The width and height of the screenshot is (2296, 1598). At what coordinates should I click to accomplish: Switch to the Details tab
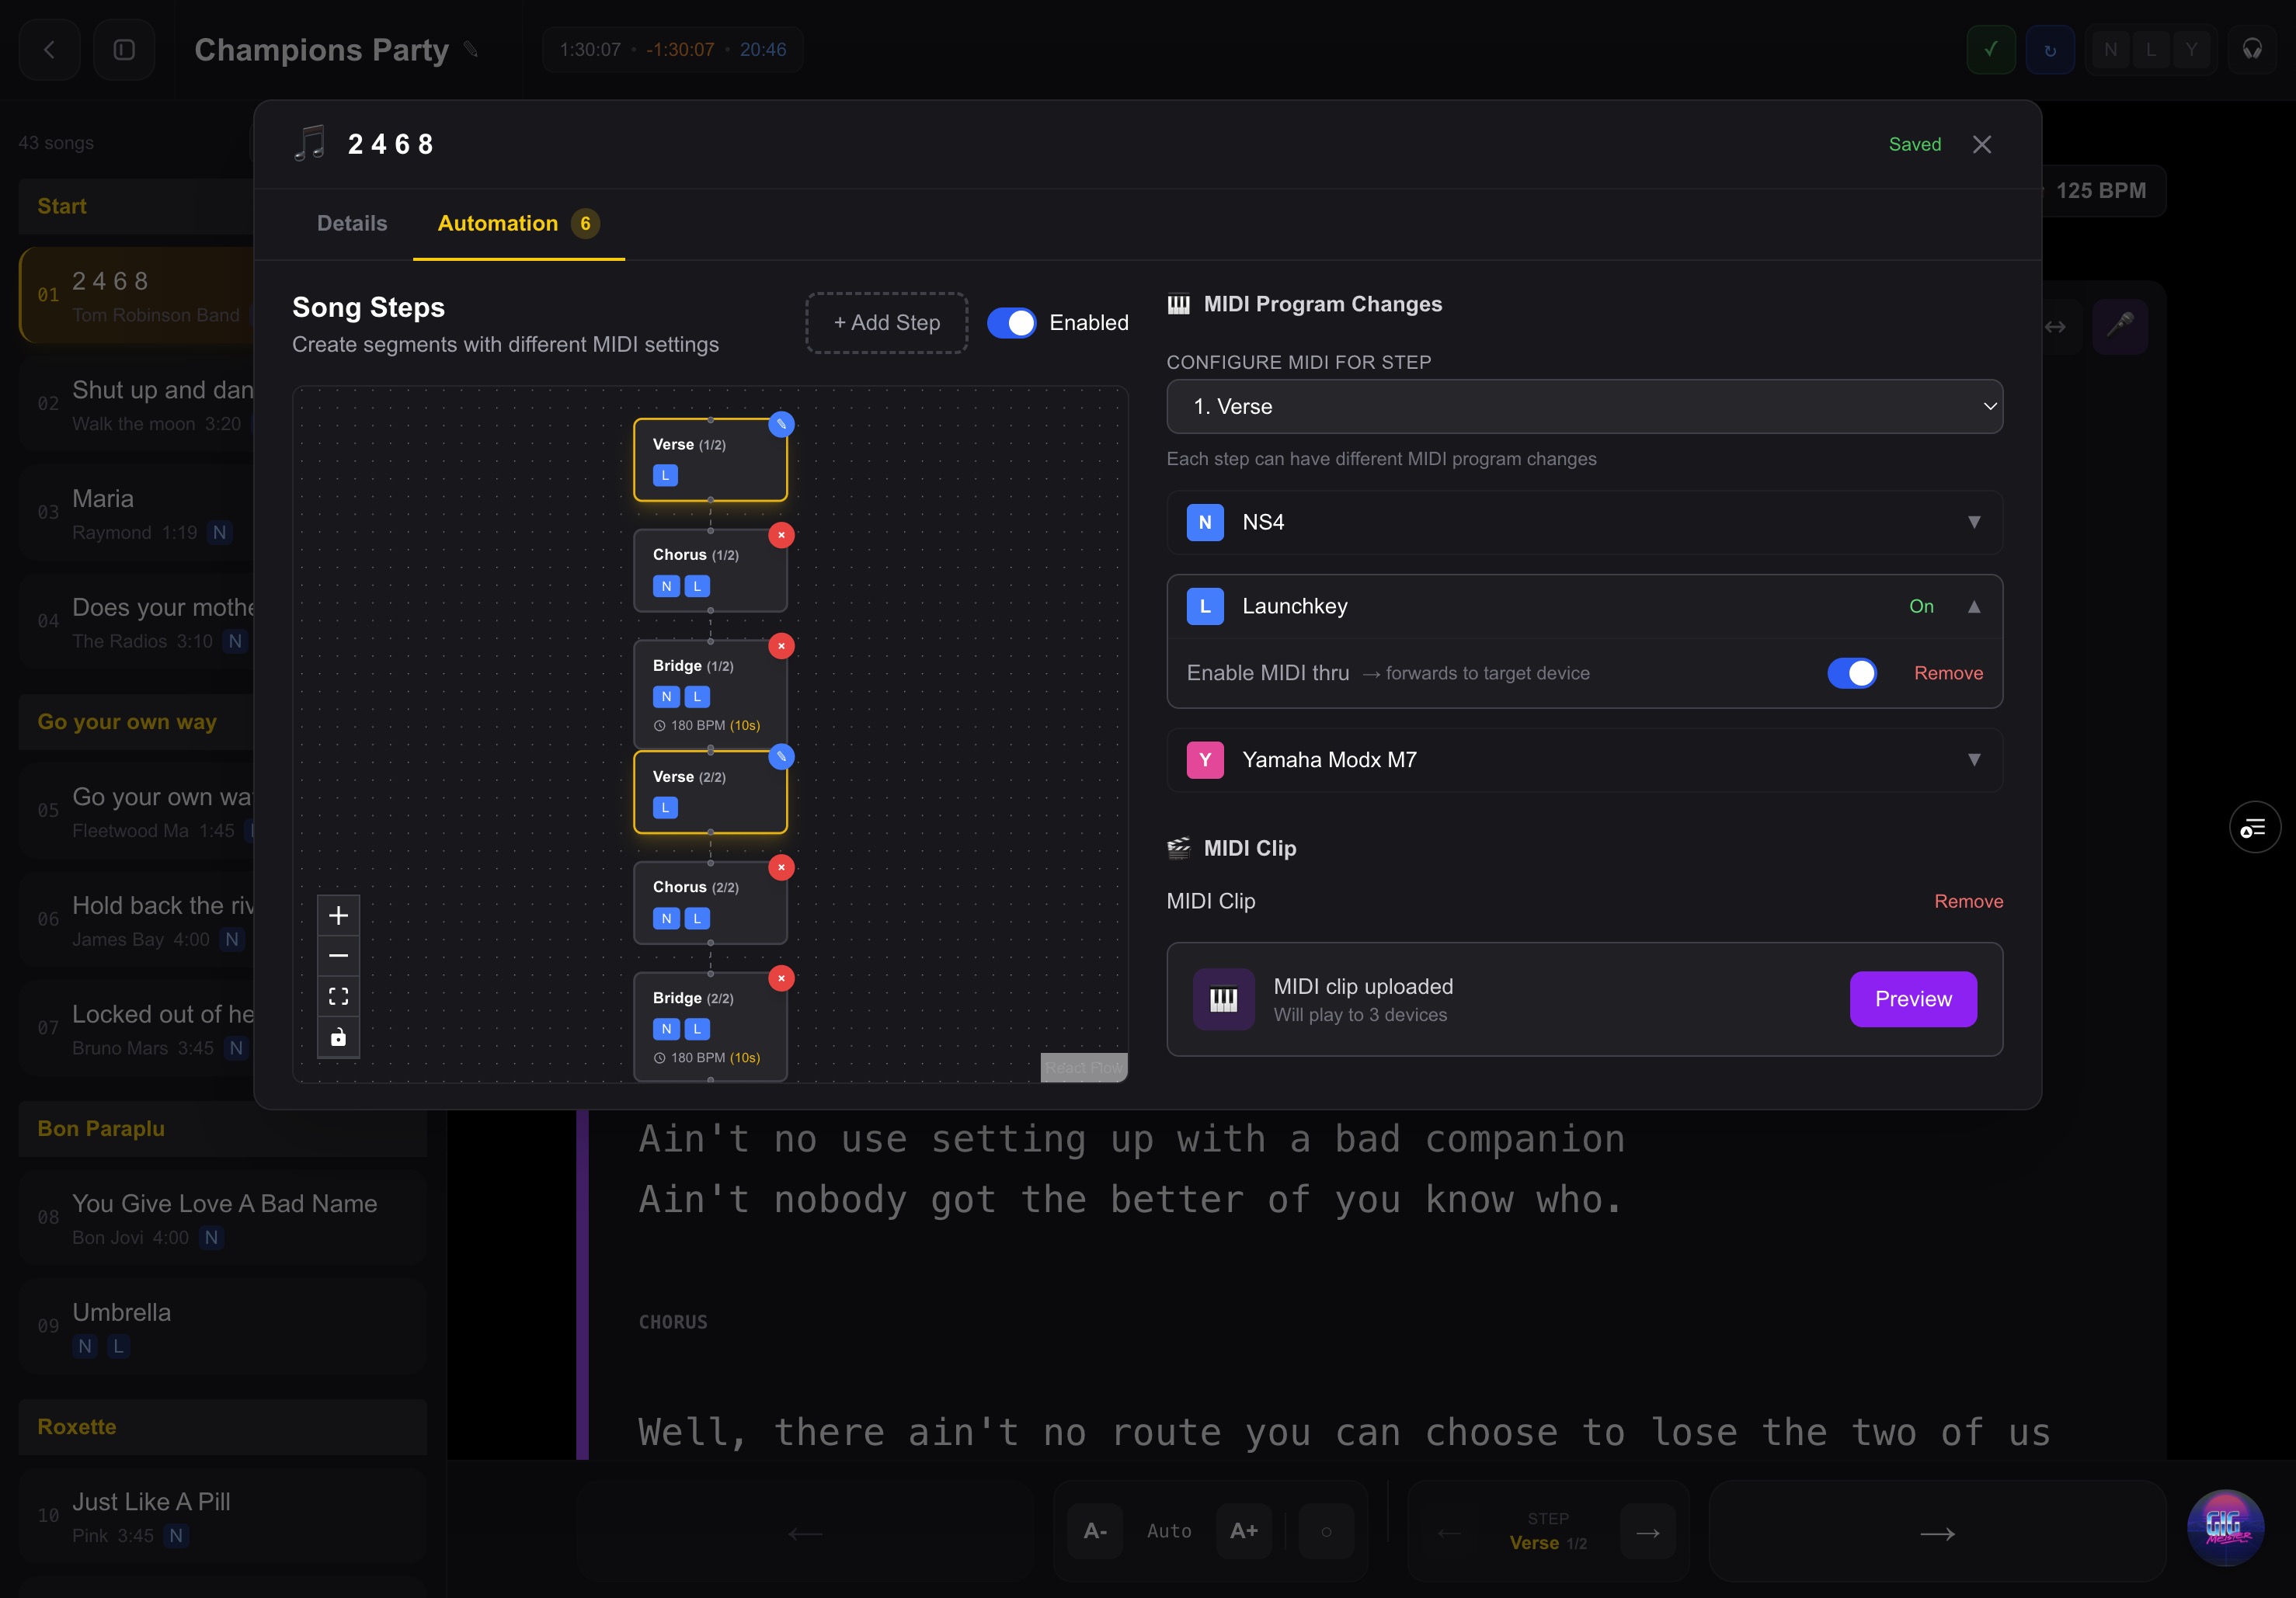(352, 224)
